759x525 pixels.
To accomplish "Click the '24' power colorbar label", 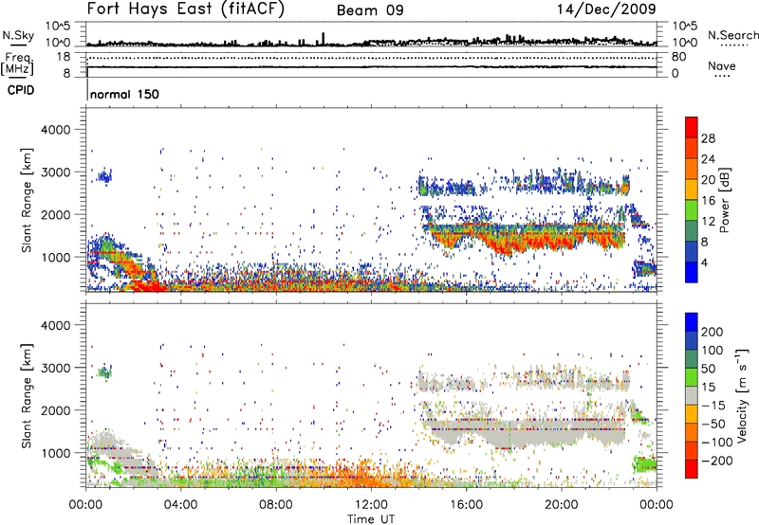I will [708, 159].
